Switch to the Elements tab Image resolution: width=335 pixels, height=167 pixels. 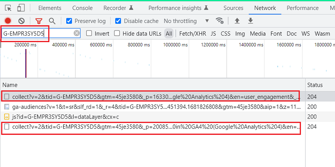tap(50, 8)
